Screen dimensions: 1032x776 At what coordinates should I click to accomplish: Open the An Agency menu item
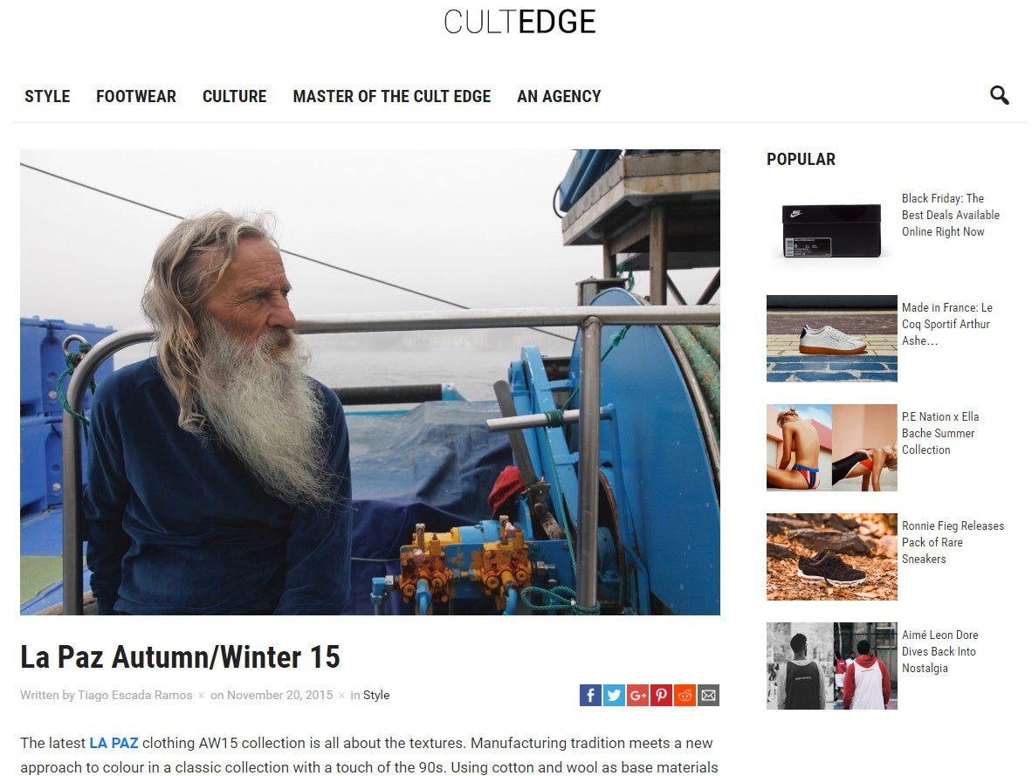[x=559, y=96]
